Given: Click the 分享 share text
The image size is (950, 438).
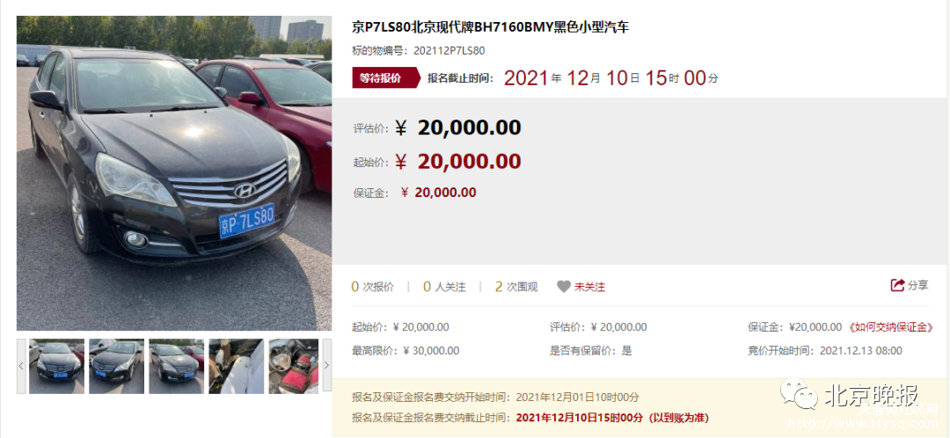Looking at the screenshot, I should click(917, 285).
